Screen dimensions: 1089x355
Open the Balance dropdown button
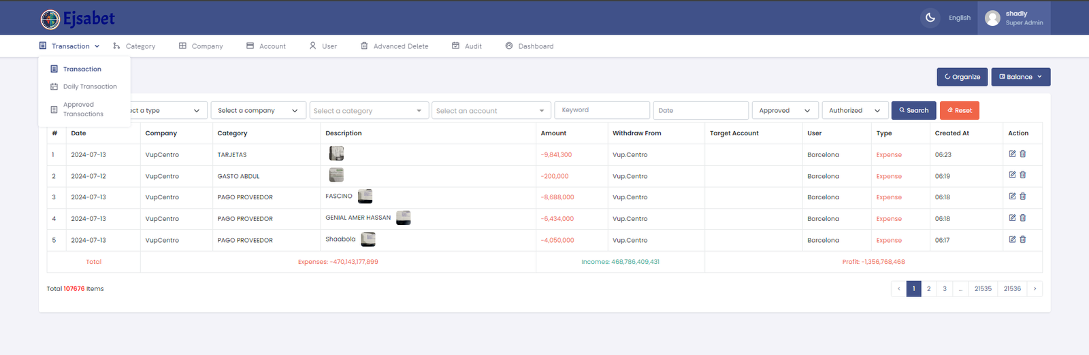[1020, 77]
